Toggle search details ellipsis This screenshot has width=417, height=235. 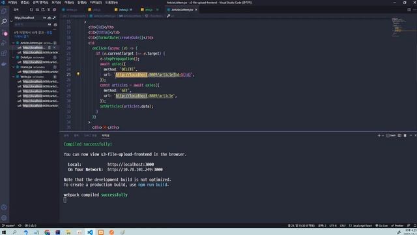tap(55, 29)
